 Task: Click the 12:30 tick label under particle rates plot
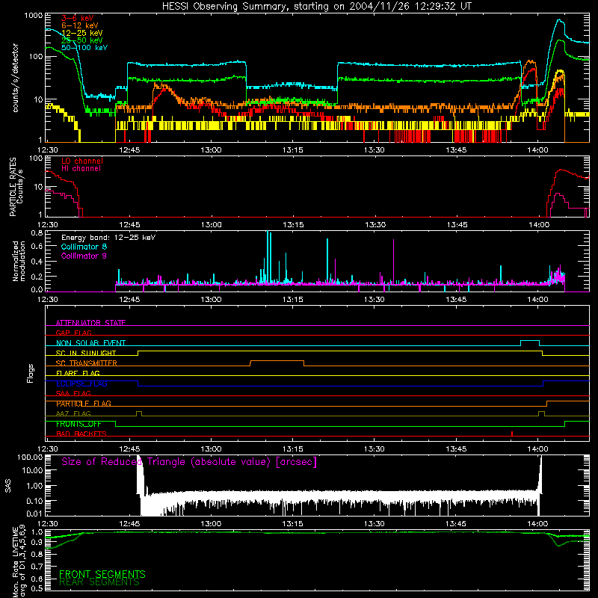click(x=48, y=225)
